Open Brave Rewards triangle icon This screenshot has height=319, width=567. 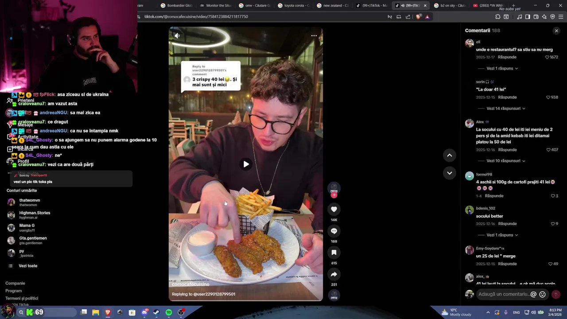point(427,17)
